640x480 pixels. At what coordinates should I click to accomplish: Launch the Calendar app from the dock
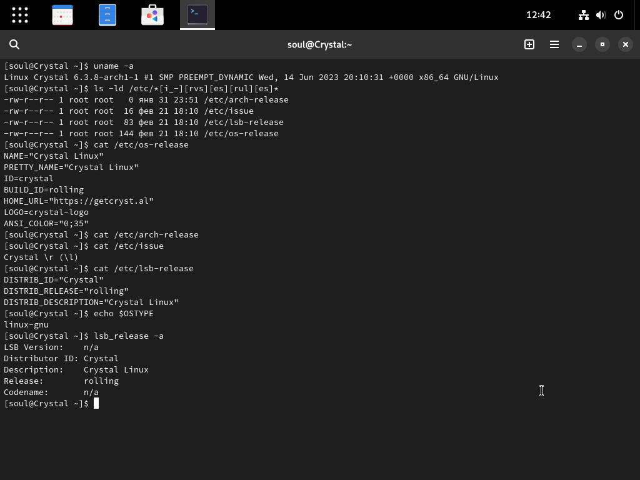pyautogui.click(x=62, y=15)
